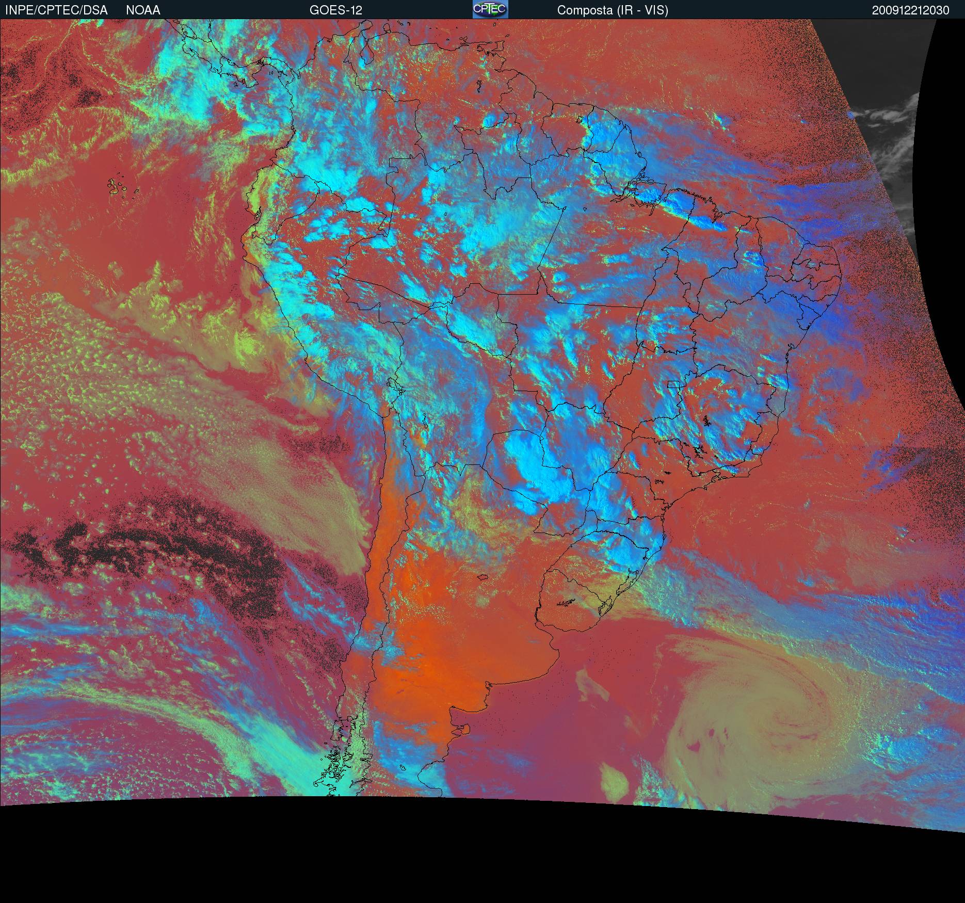Screen dimensions: 965x903
Task: Click the INPE/CPTEC/DSA header label
Action: click(x=56, y=10)
